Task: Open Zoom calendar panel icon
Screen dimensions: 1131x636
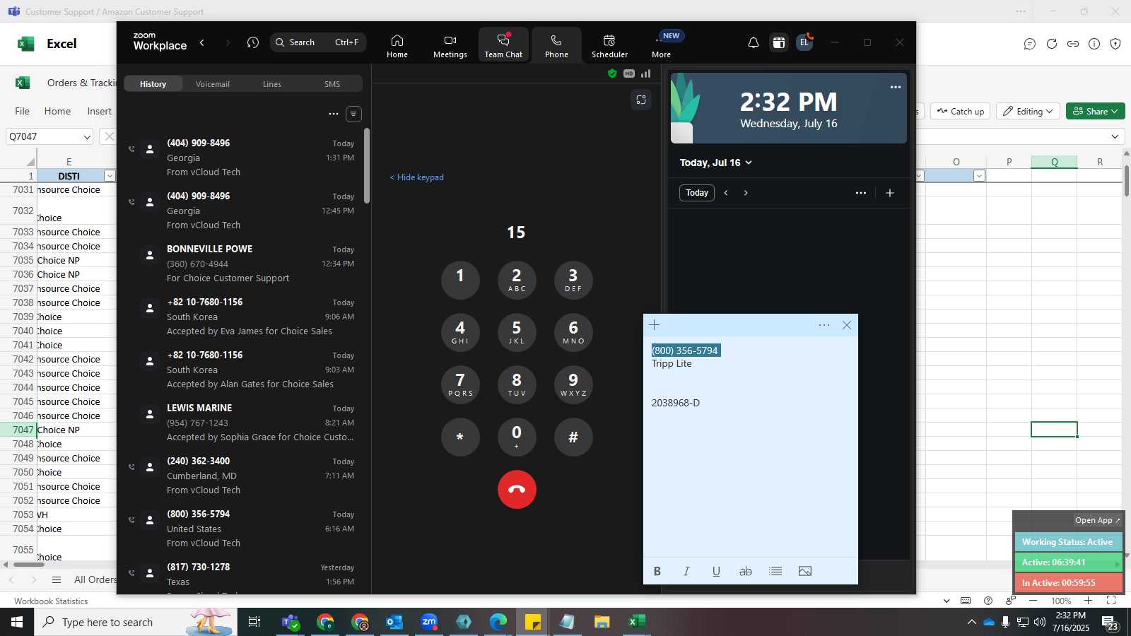Action: point(779,42)
